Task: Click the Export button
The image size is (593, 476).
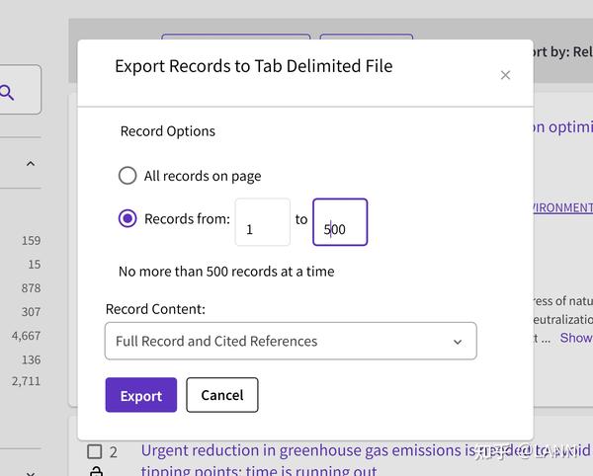Action: click(x=140, y=395)
